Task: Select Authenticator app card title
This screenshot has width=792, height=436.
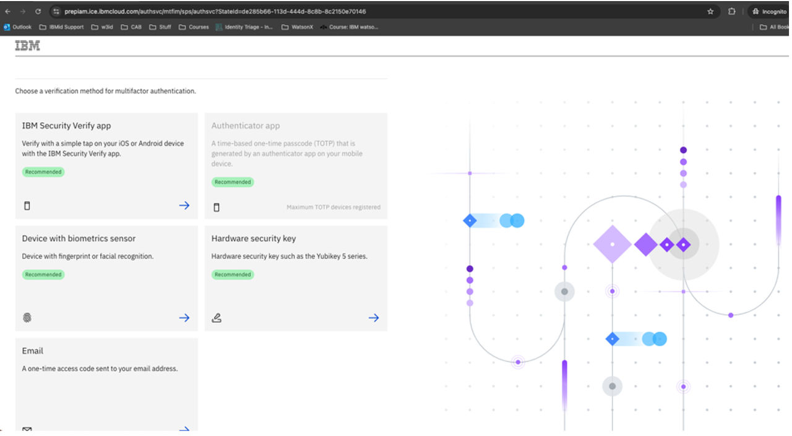Action: [x=246, y=126]
